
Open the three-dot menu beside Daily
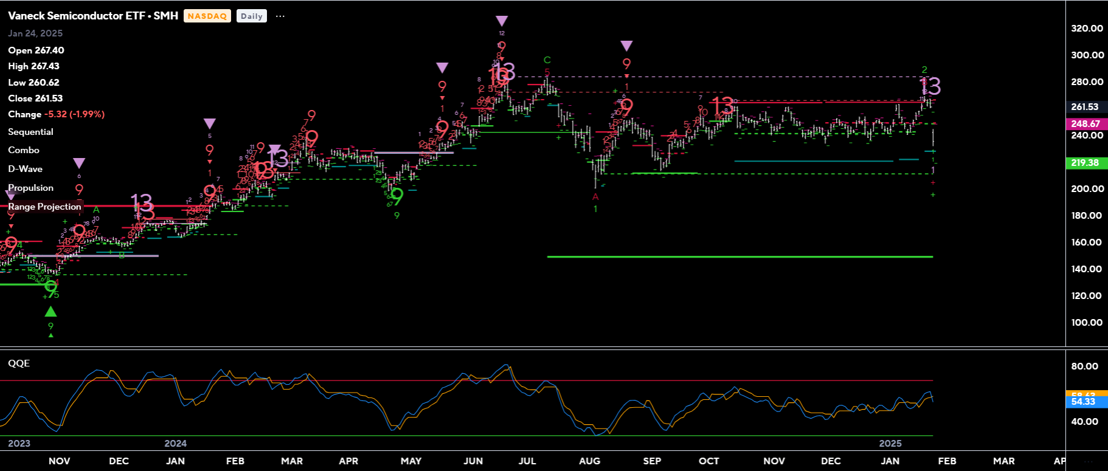280,16
